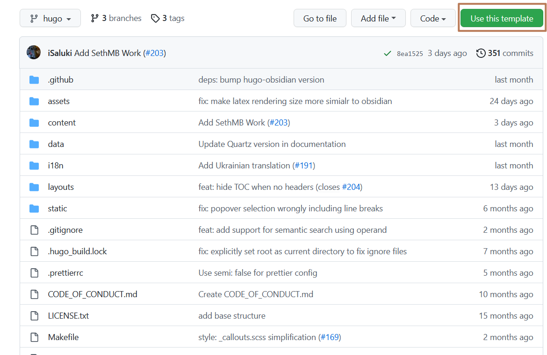Open pull request #204 link
This screenshot has width=547, height=355.
[x=351, y=187]
